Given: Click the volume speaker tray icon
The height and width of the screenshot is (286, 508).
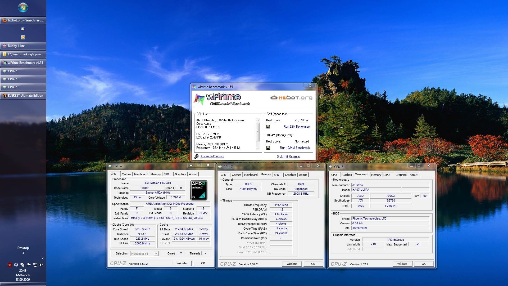Looking at the screenshot, I should pos(42,265).
